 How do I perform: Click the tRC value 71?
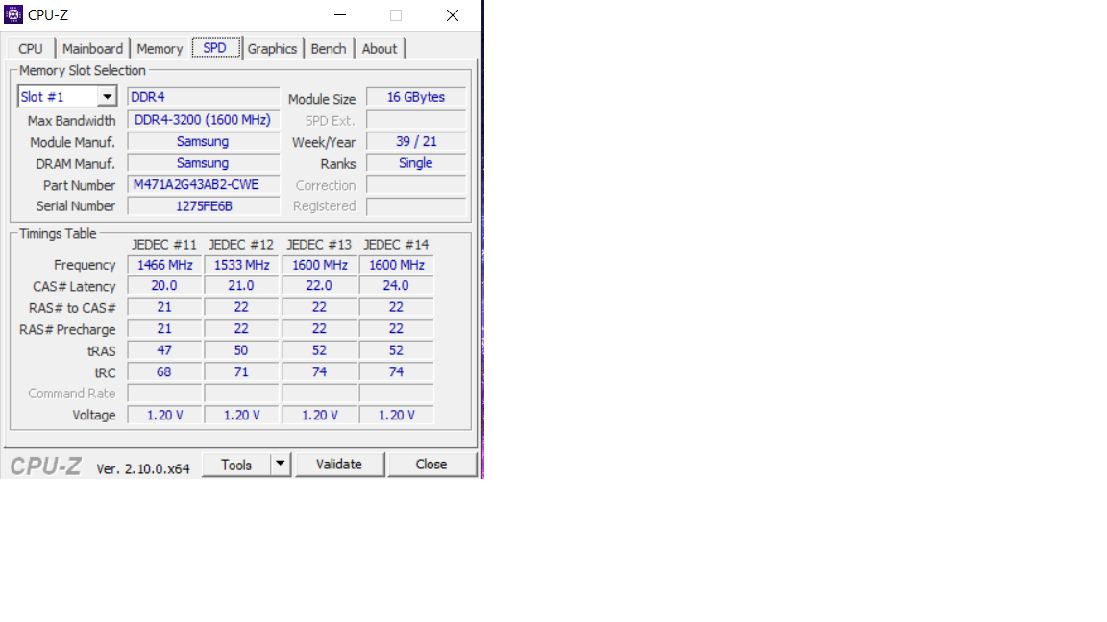pyautogui.click(x=242, y=371)
